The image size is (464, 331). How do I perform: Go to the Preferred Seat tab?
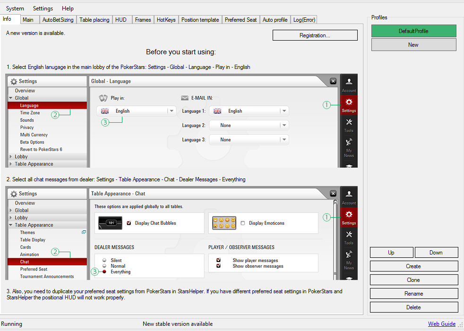pyautogui.click(x=241, y=20)
